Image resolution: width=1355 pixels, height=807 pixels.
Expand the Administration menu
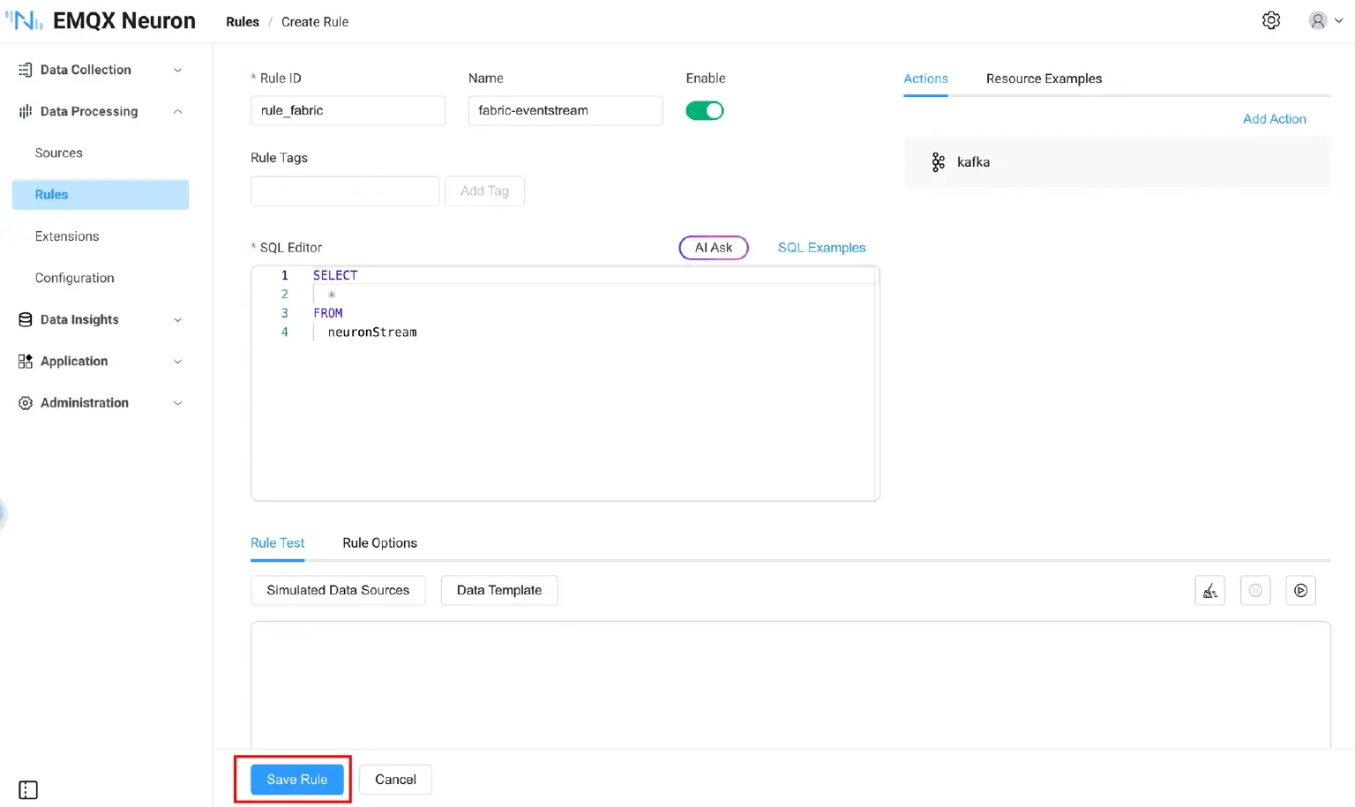click(100, 402)
